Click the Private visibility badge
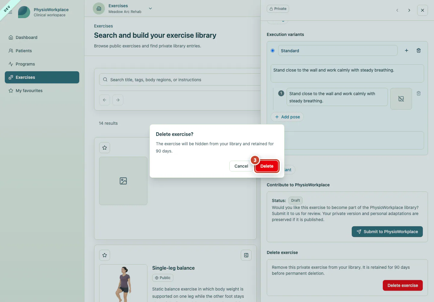 [x=278, y=9]
